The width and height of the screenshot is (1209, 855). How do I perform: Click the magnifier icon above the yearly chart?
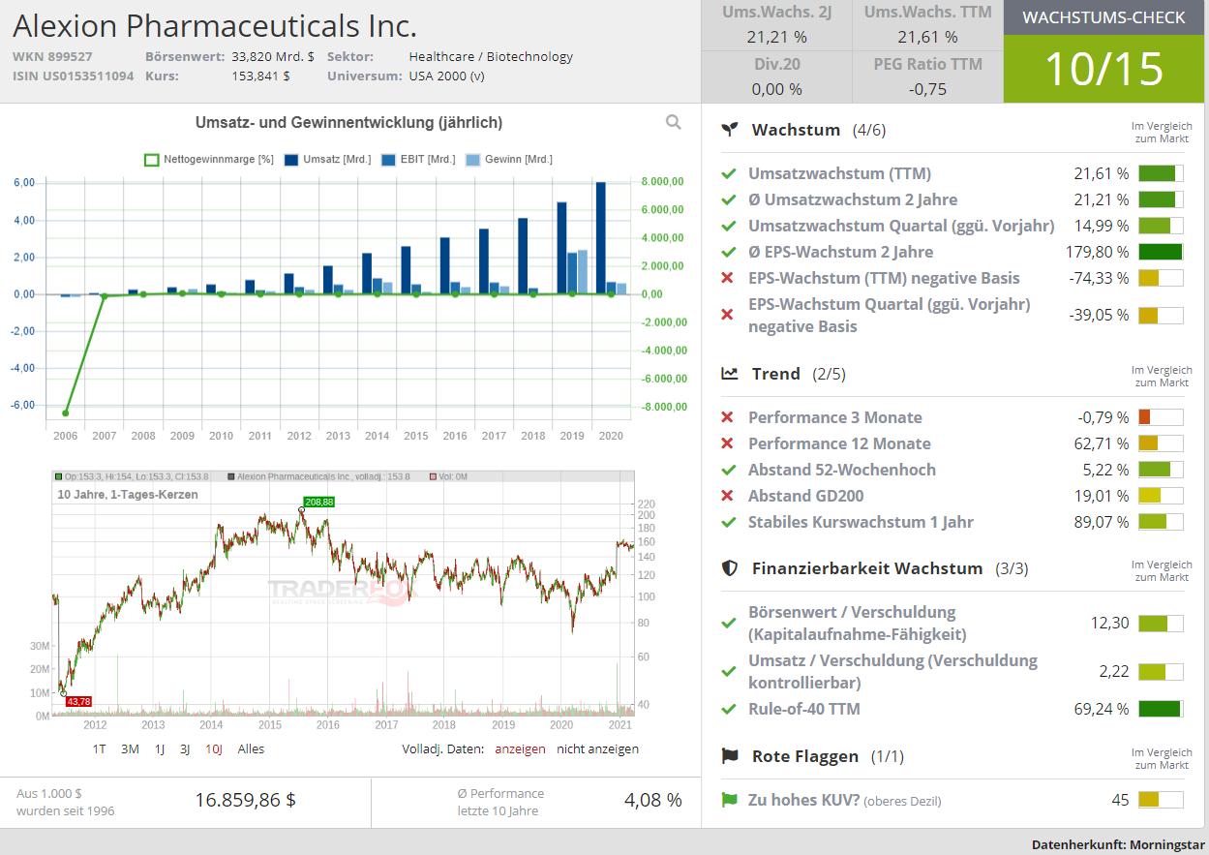(x=674, y=122)
